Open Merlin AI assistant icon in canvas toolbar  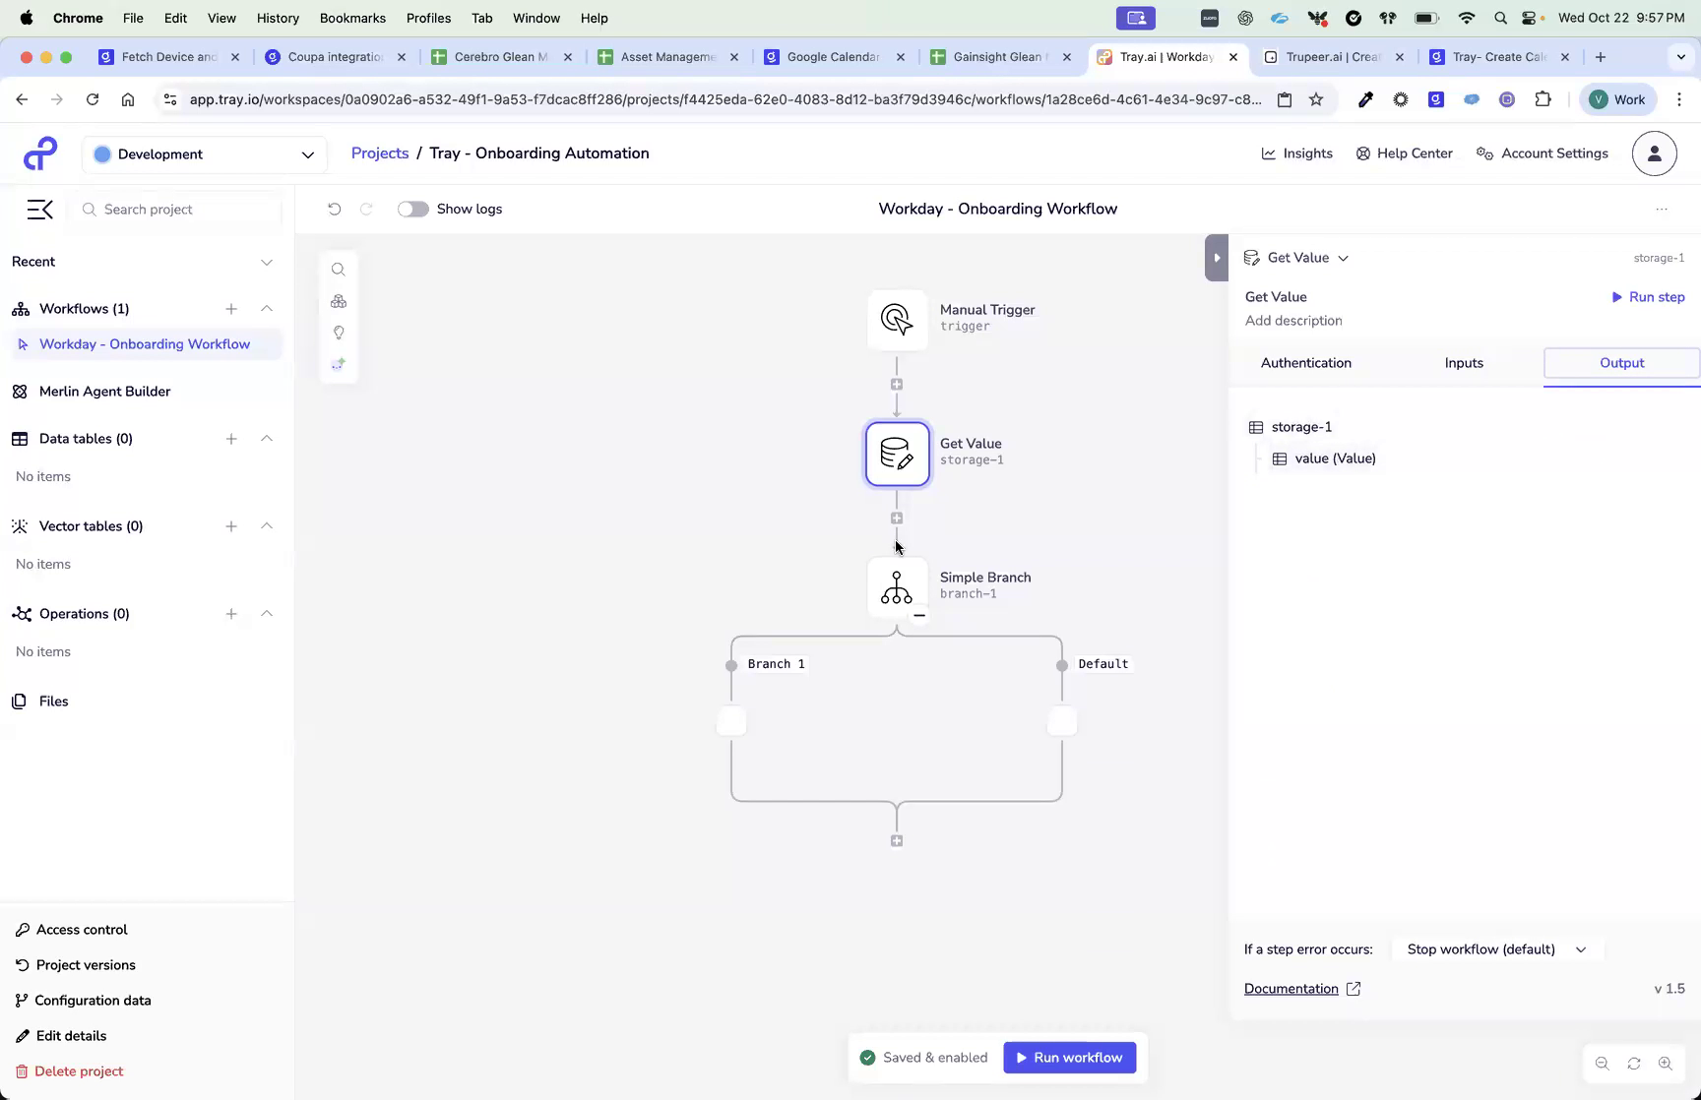click(339, 364)
